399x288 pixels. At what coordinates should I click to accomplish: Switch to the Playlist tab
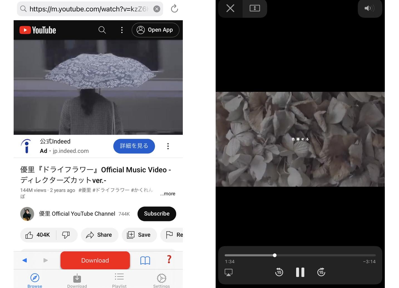coord(119,280)
